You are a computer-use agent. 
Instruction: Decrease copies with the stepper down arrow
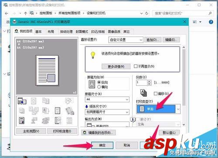coord(149,84)
